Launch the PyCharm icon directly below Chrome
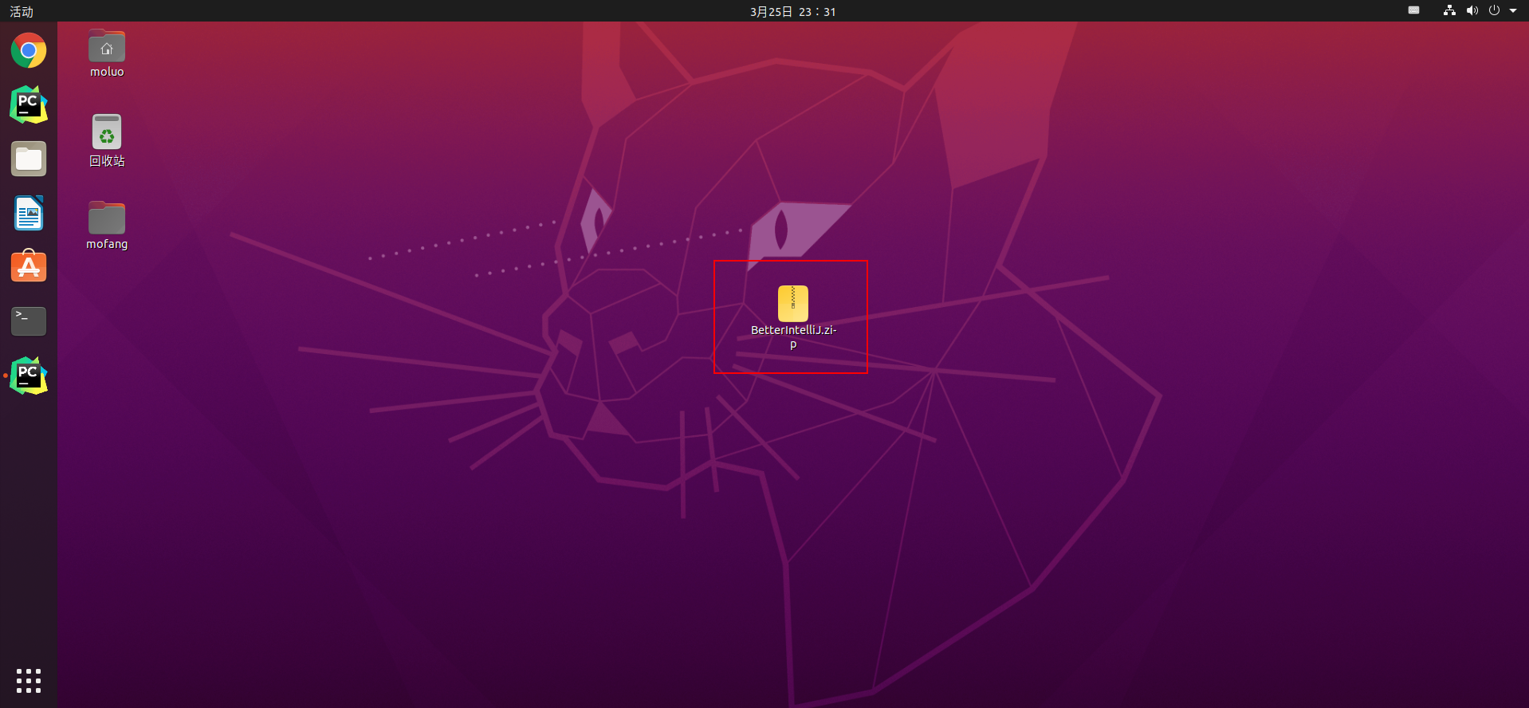 pos(29,104)
